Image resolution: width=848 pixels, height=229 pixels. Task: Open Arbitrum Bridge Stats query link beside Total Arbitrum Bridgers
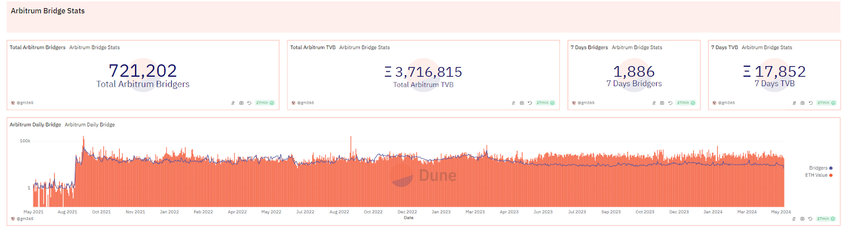tap(94, 48)
